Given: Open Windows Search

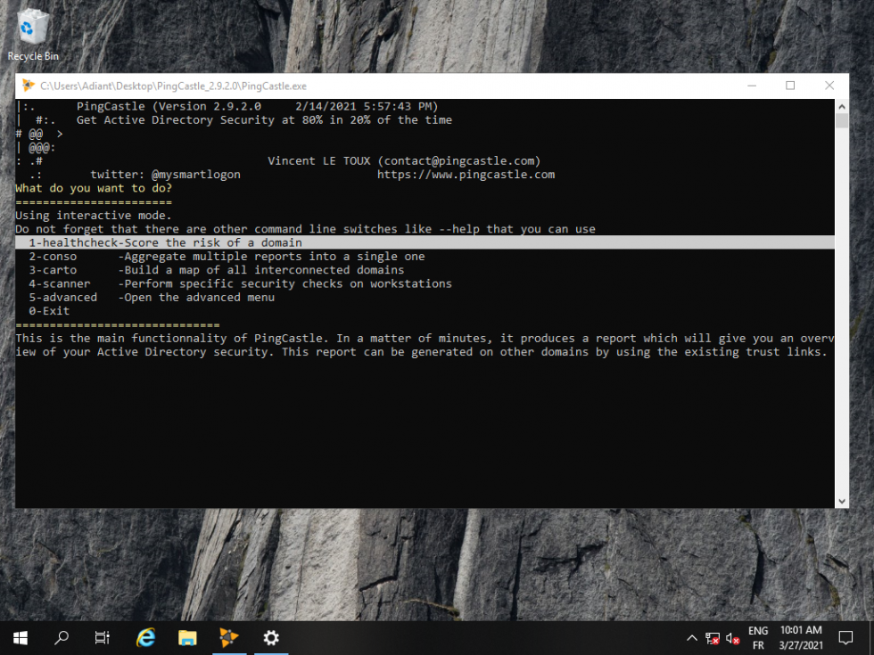Looking at the screenshot, I should pos(61,638).
